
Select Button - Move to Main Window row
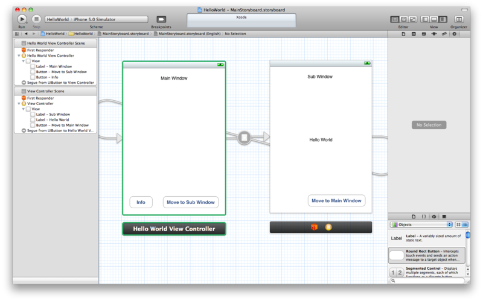point(59,126)
